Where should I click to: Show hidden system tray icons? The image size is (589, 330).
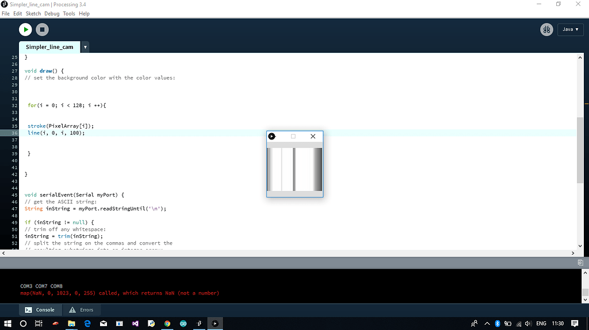point(487,323)
